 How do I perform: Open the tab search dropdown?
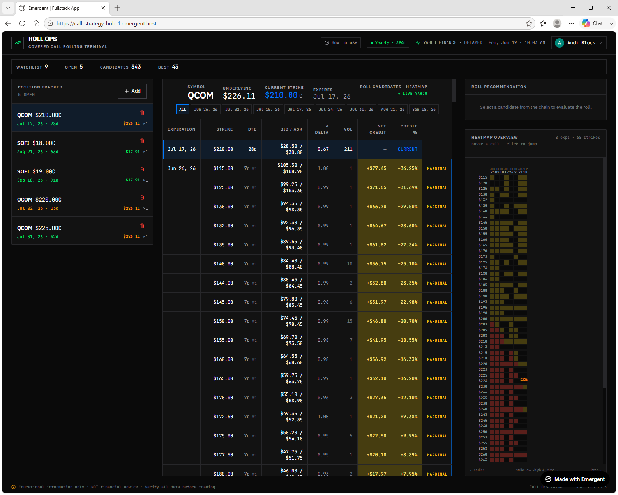pyautogui.click(x=8, y=8)
